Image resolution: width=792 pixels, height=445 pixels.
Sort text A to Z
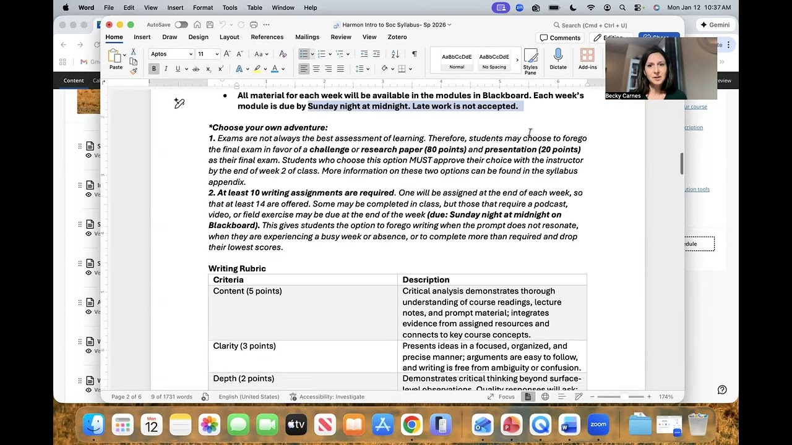pos(395,54)
